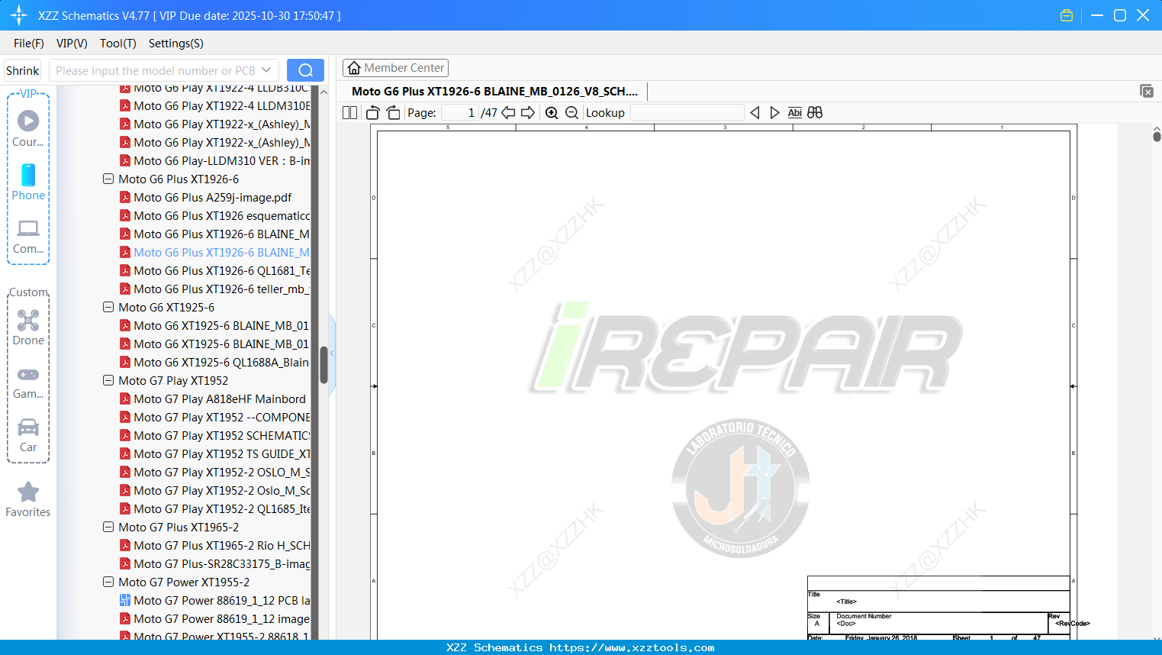
Task: Open Moto G7 Play XT1952-2 OSLO_M_S file
Action: [215, 473]
